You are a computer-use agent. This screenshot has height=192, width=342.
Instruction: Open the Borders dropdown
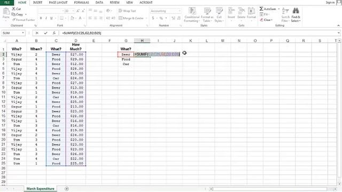point(65,18)
